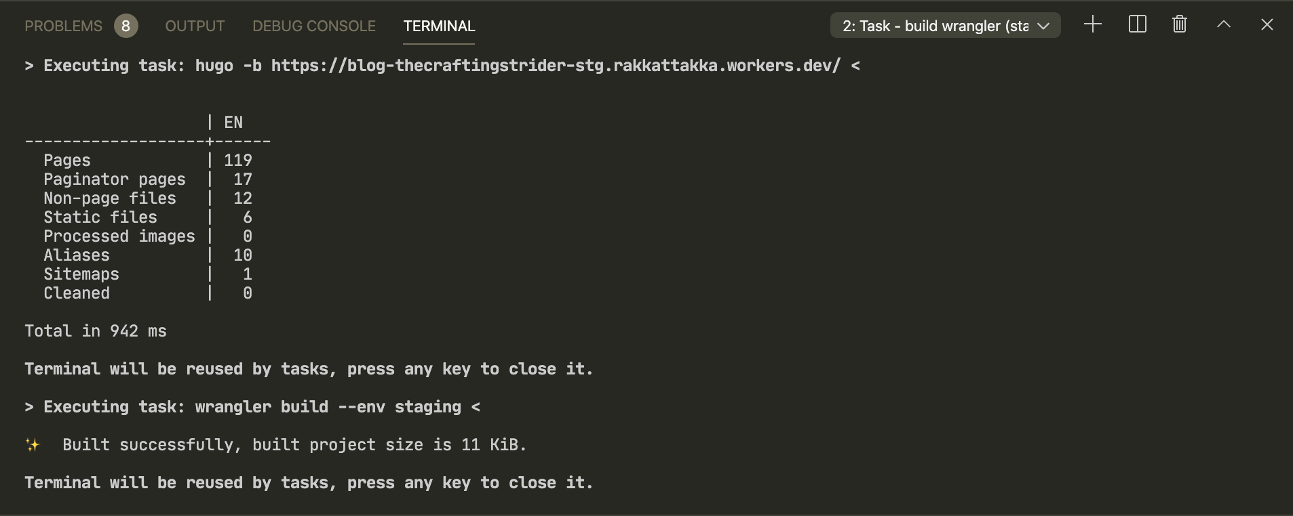Click the dropdown chevron beside task name
The image size is (1293, 516).
[1043, 26]
